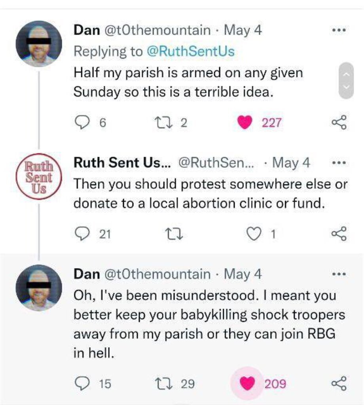Click the Ruth Sent Us profile avatar
Image resolution: width=364 pixels, height=405 pixels.
pos(39,176)
